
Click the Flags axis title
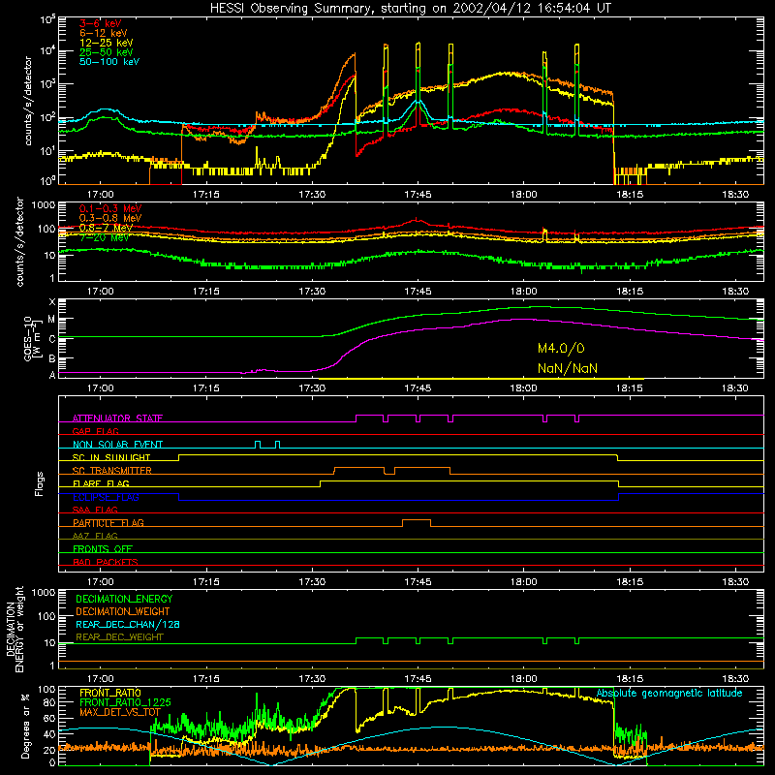click(40, 483)
